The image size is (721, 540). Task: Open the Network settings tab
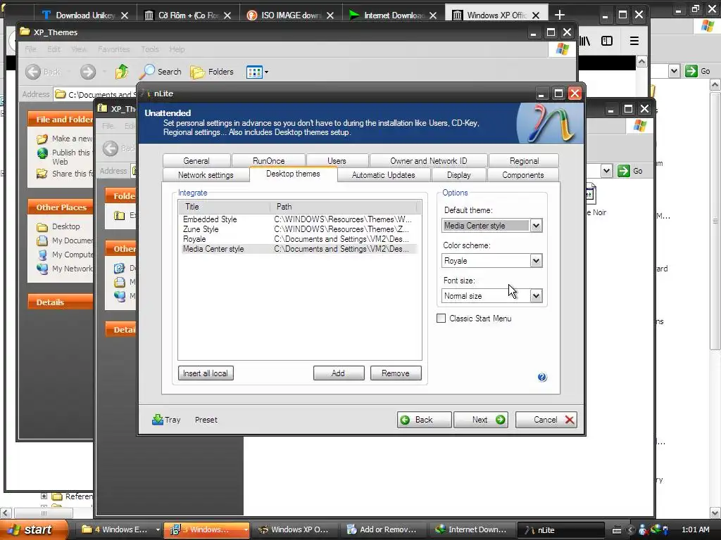point(206,175)
